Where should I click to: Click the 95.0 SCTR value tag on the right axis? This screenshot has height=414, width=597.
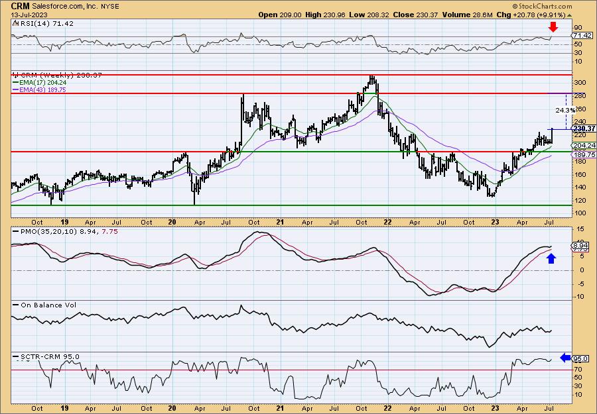tap(581, 358)
